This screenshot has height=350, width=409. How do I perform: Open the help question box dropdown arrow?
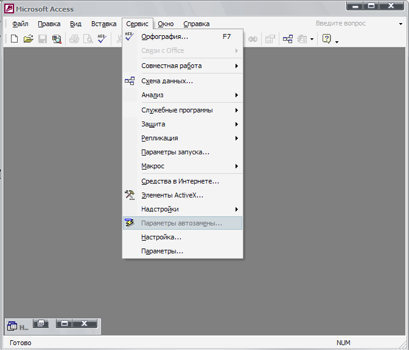click(x=400, y=24)
